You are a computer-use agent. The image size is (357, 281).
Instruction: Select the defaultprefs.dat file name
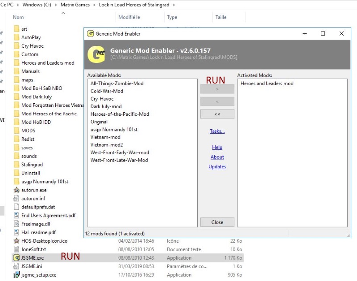pyautogui.click(x=38, y=207)
